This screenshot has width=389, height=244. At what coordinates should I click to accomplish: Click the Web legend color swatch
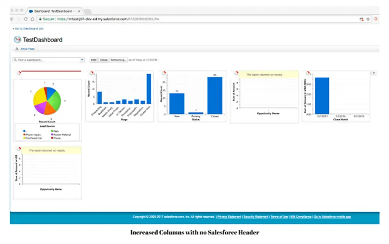coord(52,131)
